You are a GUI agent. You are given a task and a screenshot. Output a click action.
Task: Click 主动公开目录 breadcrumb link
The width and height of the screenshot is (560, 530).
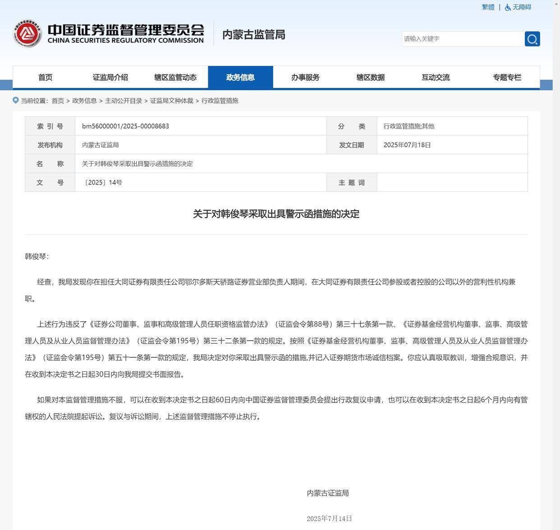coord(124,101)
